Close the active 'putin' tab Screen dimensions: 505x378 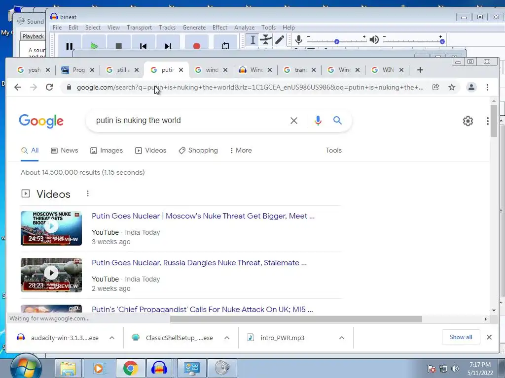coord(181,70)
